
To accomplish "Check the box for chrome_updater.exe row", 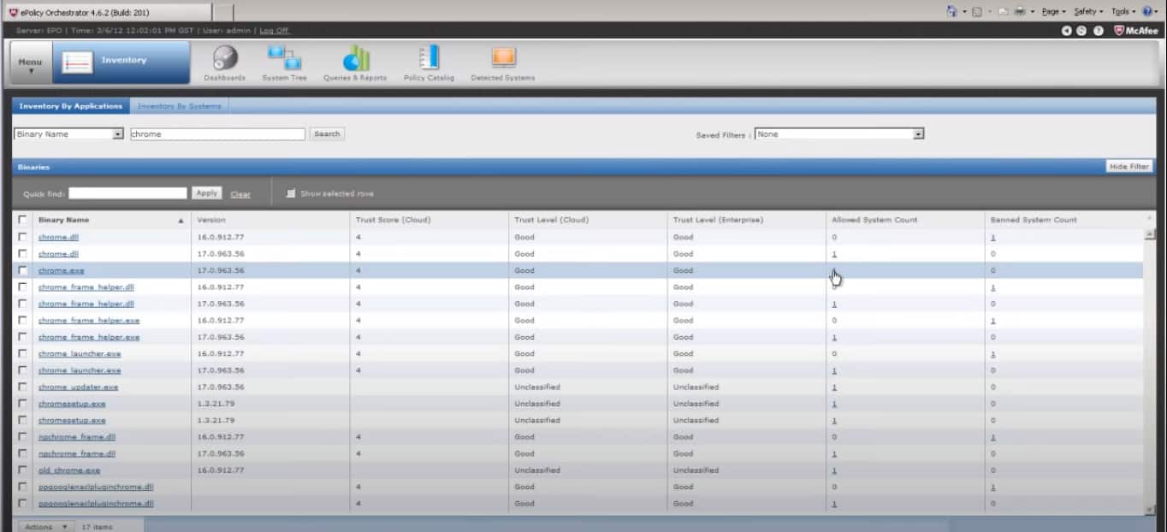I will tap(22, 387).
